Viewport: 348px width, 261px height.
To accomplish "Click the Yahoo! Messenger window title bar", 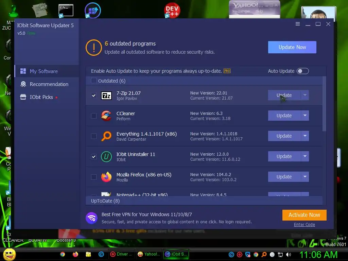I will pyautogui.click(x=254, y=5).
